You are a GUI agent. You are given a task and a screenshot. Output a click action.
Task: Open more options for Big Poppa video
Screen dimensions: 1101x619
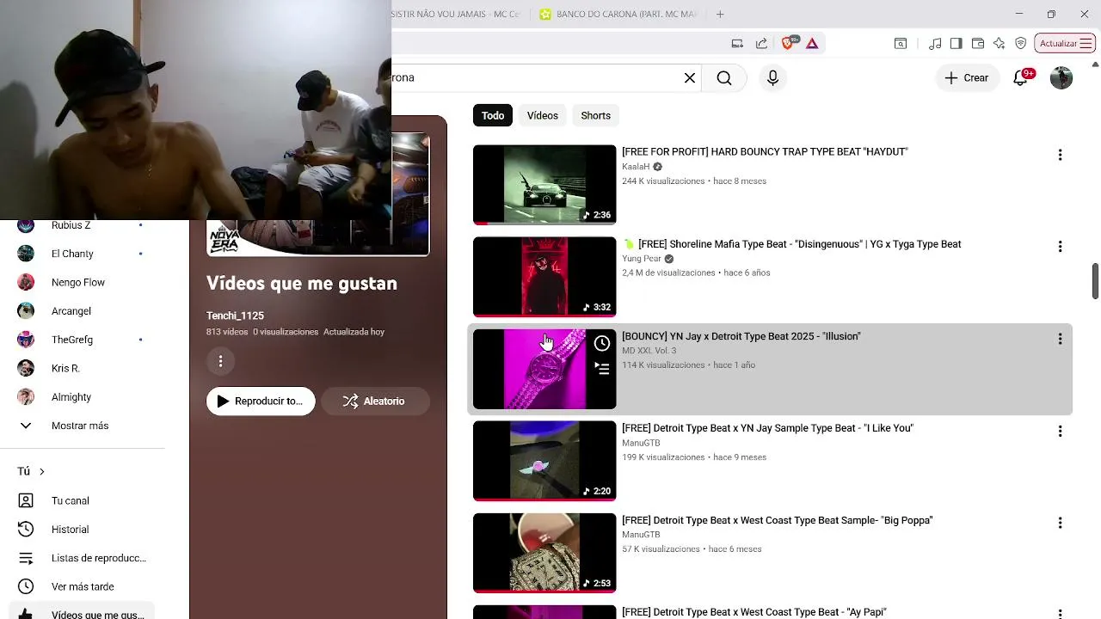tap(1060, 523)
